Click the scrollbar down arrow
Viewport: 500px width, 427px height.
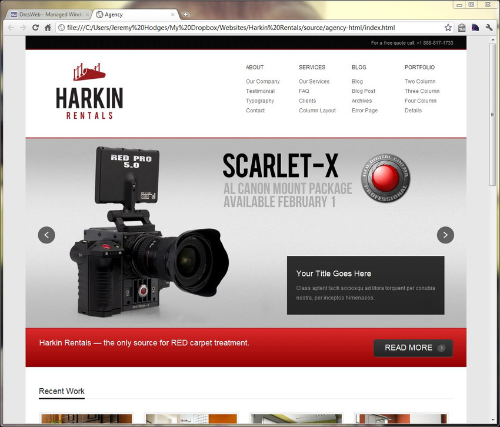coord(493,420)
